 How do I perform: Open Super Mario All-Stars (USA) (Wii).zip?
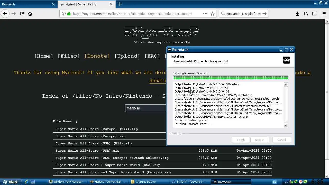tap(94, 143)
